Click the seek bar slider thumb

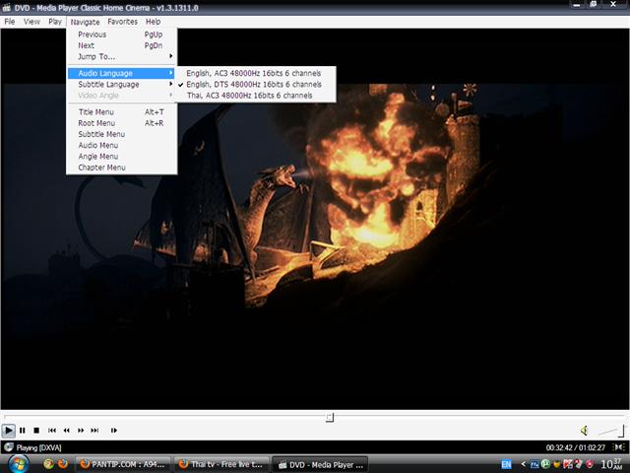(x=330, y=418)
